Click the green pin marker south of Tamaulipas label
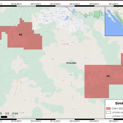Image resolution: width=123 pixels, height=123 pixels. pyautogui.click(x=71, y=75)
